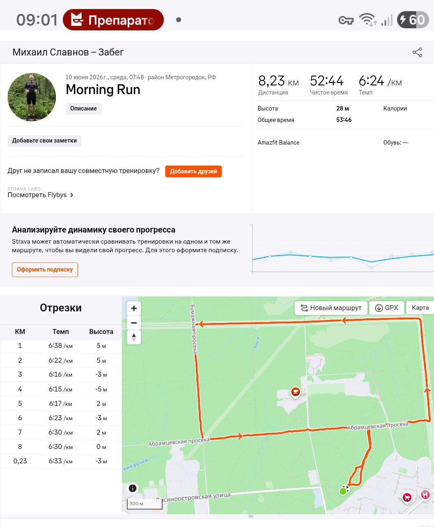
Task: Click the Добавить друзей button
Action: click(x=193, y=171)
